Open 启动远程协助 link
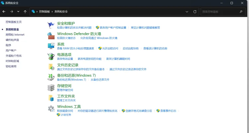 pyautogui.click(x=131, y=48)
